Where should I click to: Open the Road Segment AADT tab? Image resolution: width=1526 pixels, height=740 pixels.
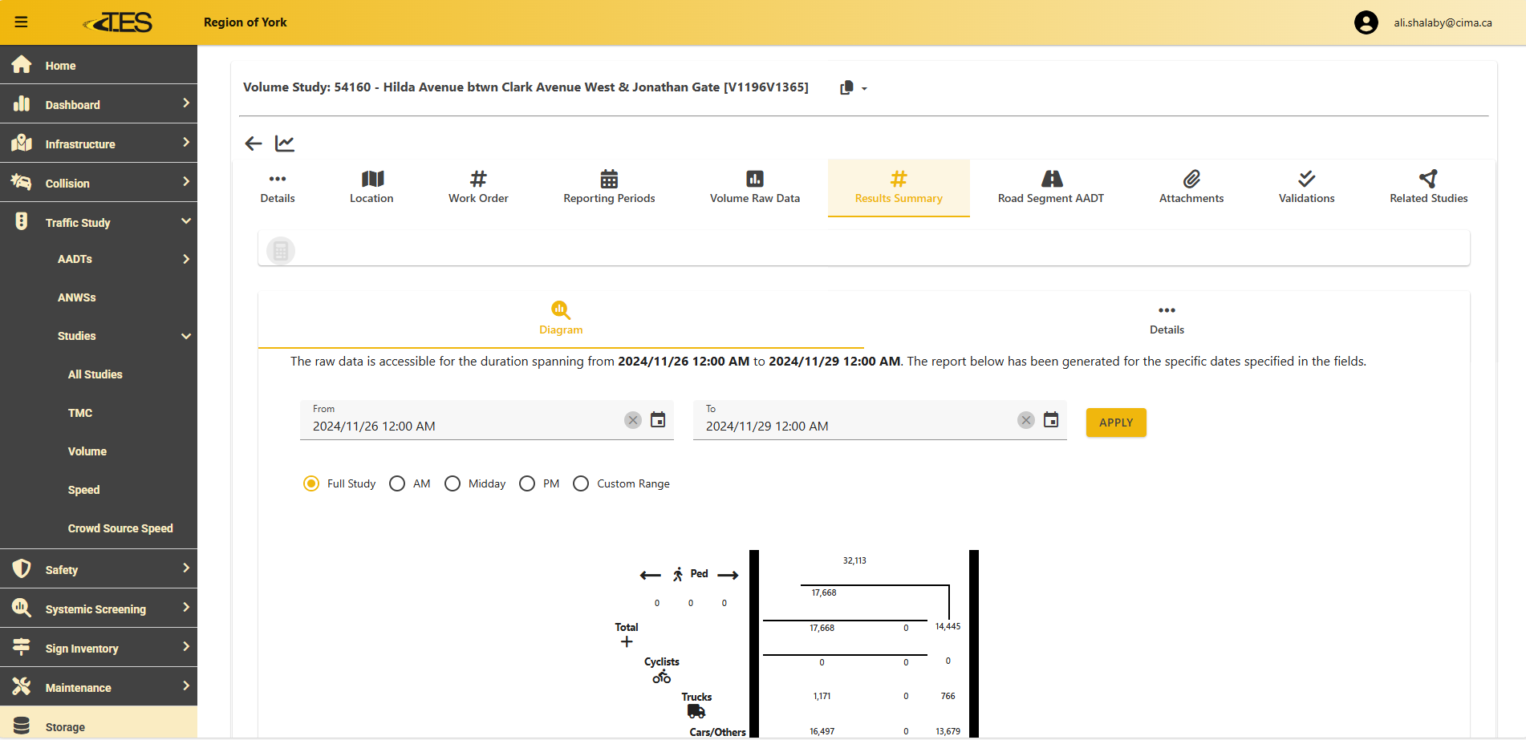pyautogui.click(x=1050, y=188)
